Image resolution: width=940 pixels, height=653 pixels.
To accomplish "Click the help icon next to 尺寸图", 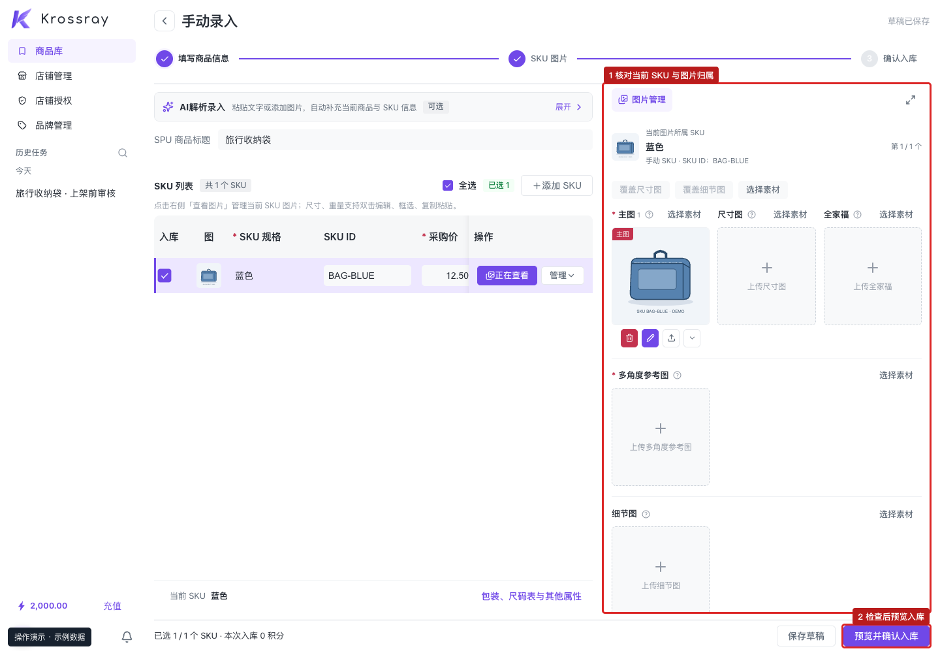I will pos(751,215).
